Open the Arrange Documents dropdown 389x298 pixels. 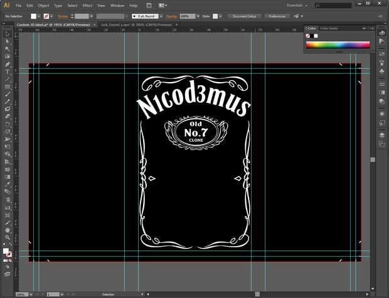pyautogui.click(x=163, y=6)
